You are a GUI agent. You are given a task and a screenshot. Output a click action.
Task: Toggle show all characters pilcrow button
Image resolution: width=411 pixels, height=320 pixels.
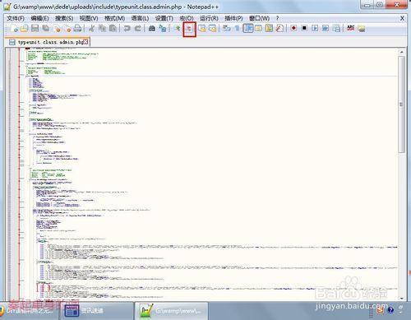click(x=238, y=28)
